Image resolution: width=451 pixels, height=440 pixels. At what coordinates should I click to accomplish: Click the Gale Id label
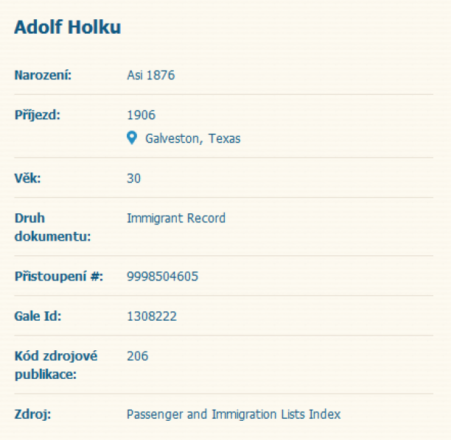38,316
